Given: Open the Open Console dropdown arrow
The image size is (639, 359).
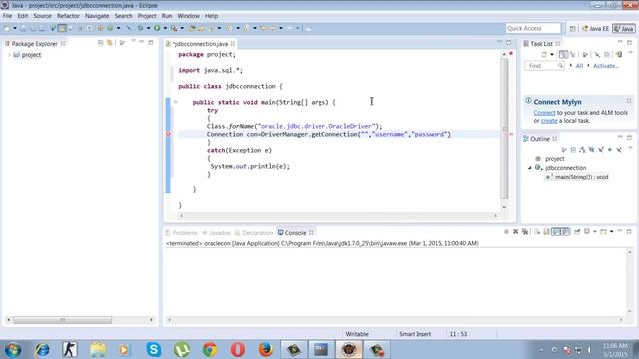Looking at the screenshot, I should coord(611,232).
